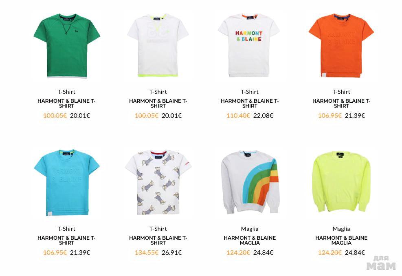Select the neon yellow sweater image
Viewport: 402px width, 276px height.
coord(341,182)
